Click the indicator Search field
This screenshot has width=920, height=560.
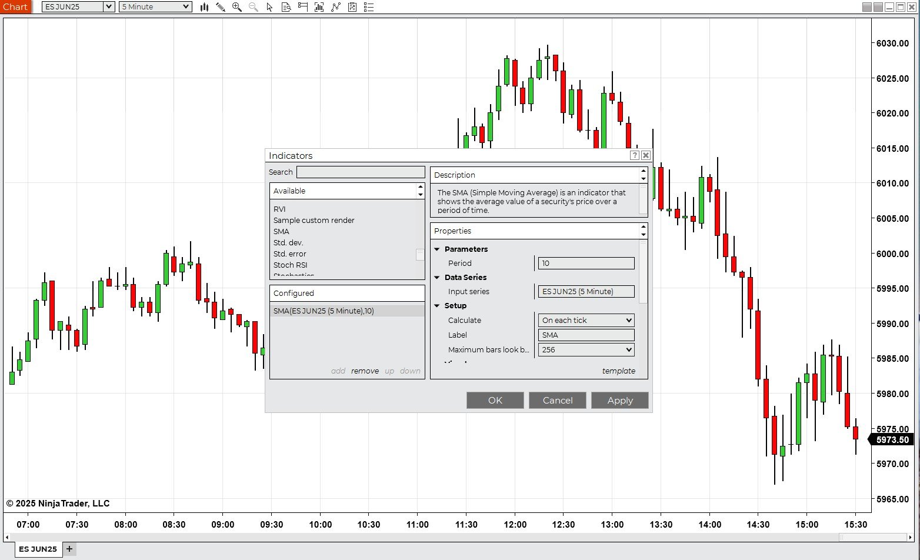361,172
